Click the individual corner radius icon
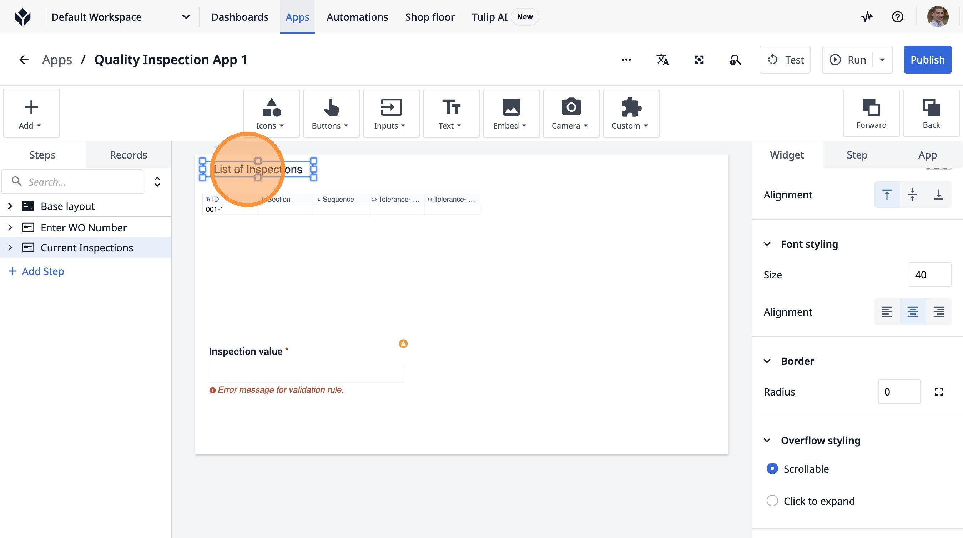 (x=939, y=392)
